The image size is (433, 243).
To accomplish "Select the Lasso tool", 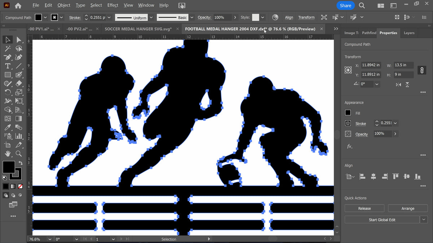I will (x=19, y=49).
